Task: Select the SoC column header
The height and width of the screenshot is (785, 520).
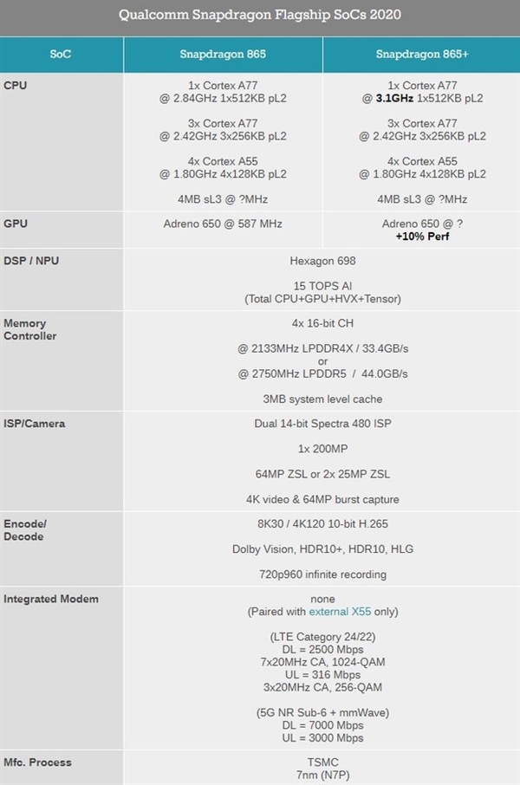Action: click(61, 55)
